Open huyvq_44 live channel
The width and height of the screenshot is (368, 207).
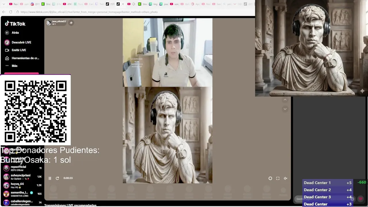(x=22, y=185)
